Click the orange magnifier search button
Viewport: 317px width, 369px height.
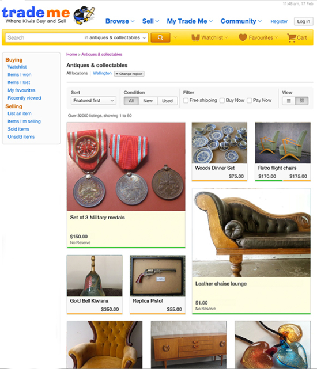[x=160, y=37]
